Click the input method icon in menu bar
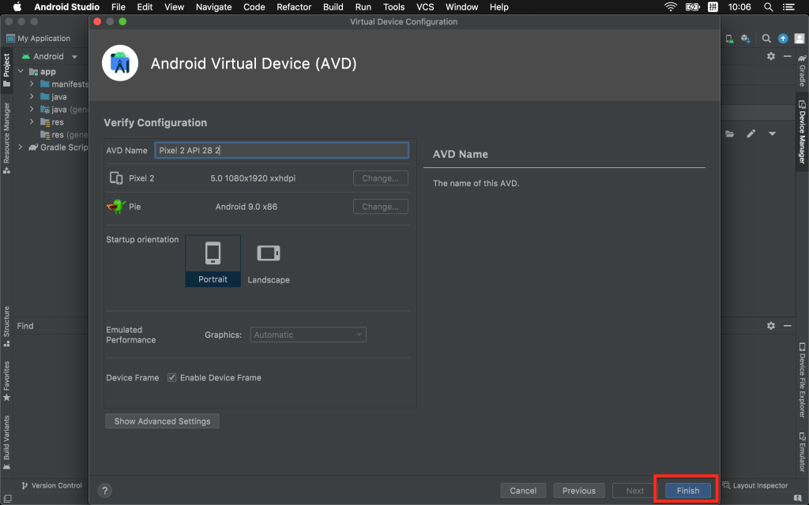 (713, 7)
